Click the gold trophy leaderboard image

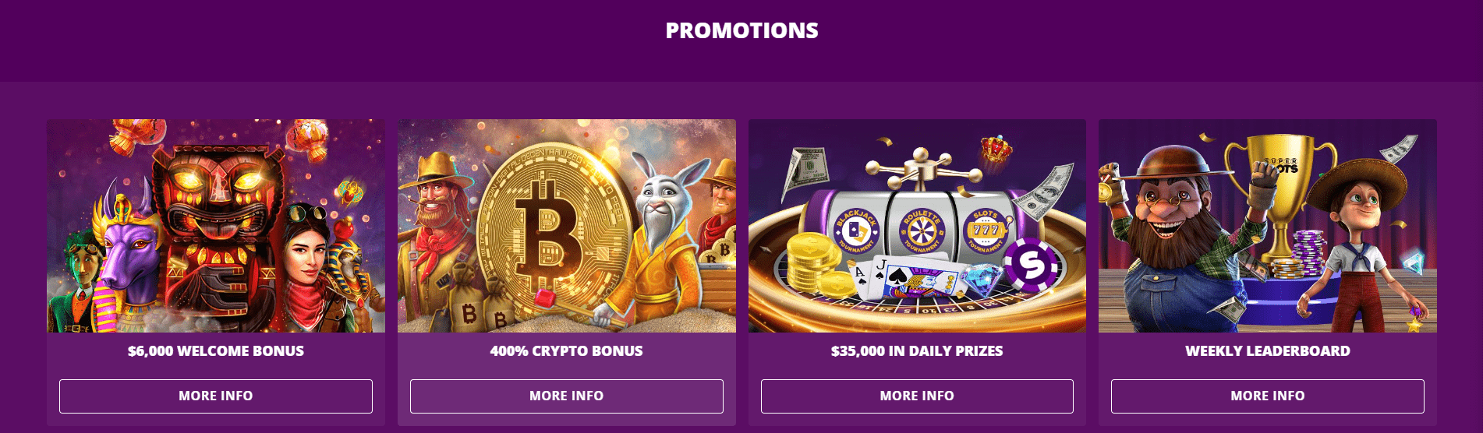coord(1267,226)
